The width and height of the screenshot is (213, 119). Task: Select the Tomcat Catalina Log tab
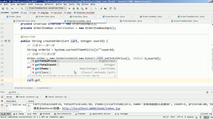(56, 97)
